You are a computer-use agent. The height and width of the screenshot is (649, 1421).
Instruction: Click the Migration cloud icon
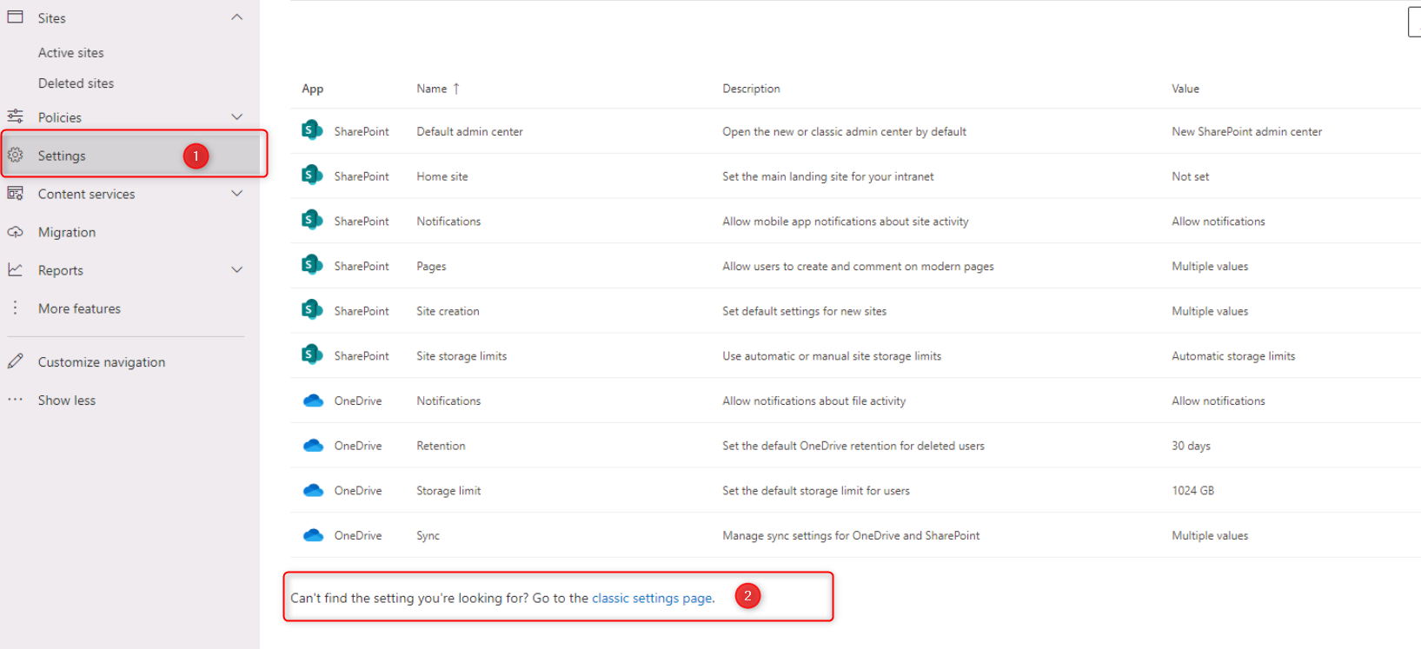[x=16, y=232]
